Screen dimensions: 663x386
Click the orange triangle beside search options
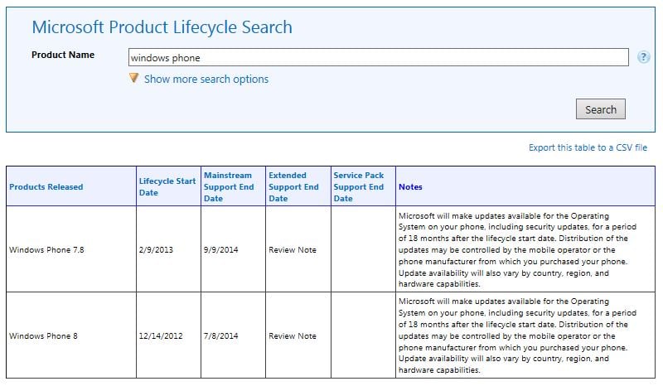pos(133,78)
